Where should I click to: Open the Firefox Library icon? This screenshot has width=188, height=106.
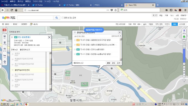[167, 10]
